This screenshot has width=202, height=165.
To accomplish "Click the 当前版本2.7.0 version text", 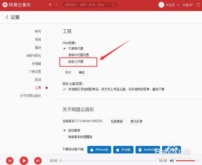I will pyautogui.click(x=83, y=121).
